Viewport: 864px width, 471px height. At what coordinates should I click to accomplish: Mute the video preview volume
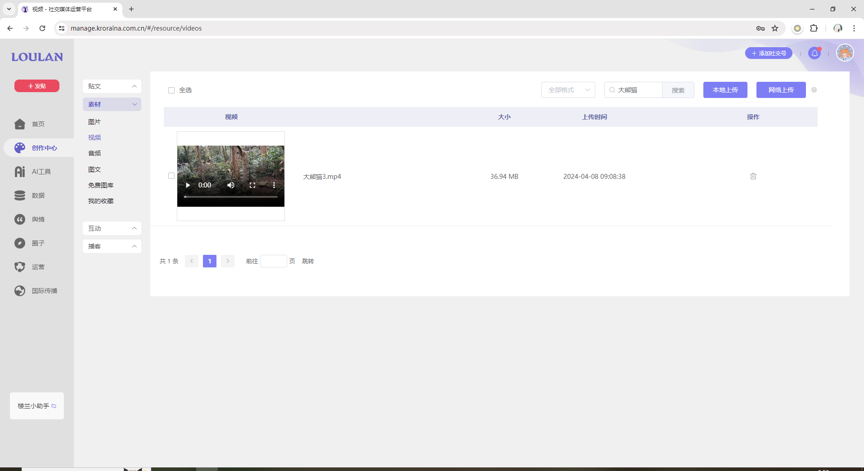click(x=231, y=185)
